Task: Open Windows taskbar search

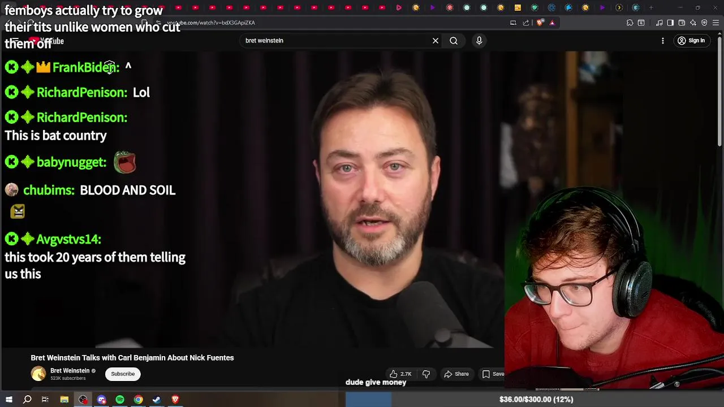Action: [x=27, y=400]
